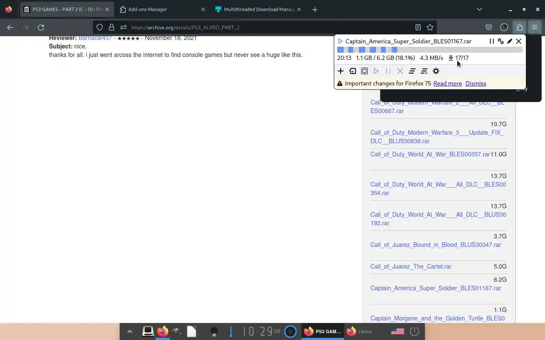The width and height of the screenshot is (545, 340).
Task: Click Captain_America_Super_Soldier_BLES01167.rar page link
Action: (436, 288)
